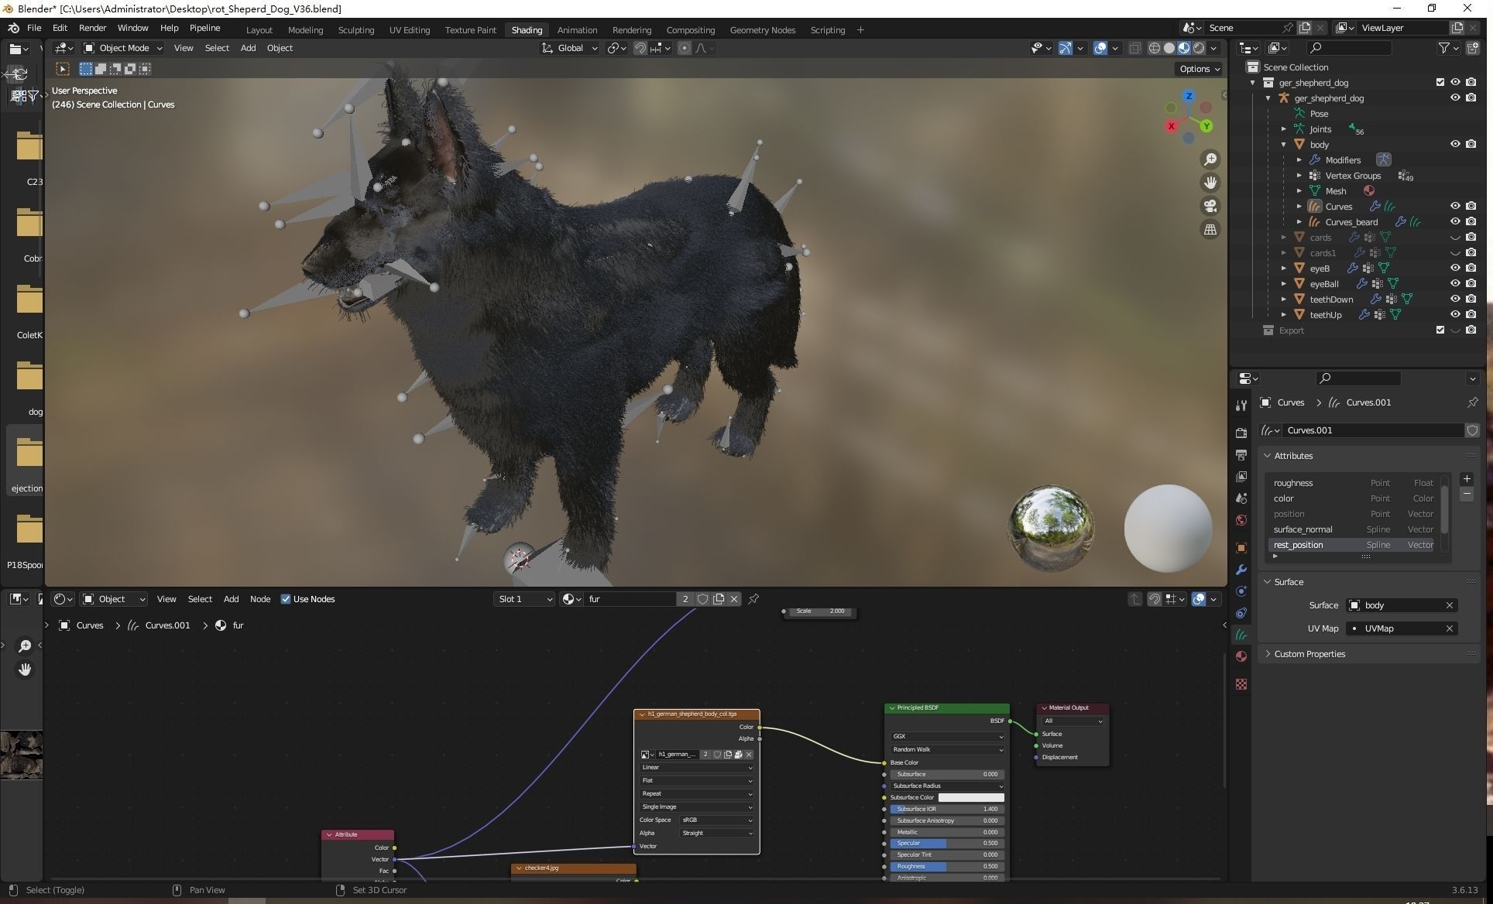Disable teethUp in renders camera icon
This screenshot has width=1493, height=904.
pyautogui.click(x=1471, y=314)
